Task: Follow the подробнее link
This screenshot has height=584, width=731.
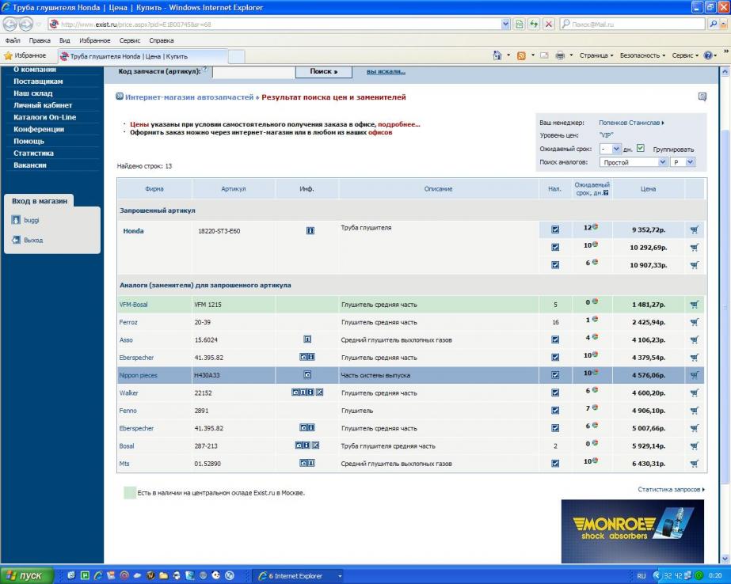Action: point(398,124)
